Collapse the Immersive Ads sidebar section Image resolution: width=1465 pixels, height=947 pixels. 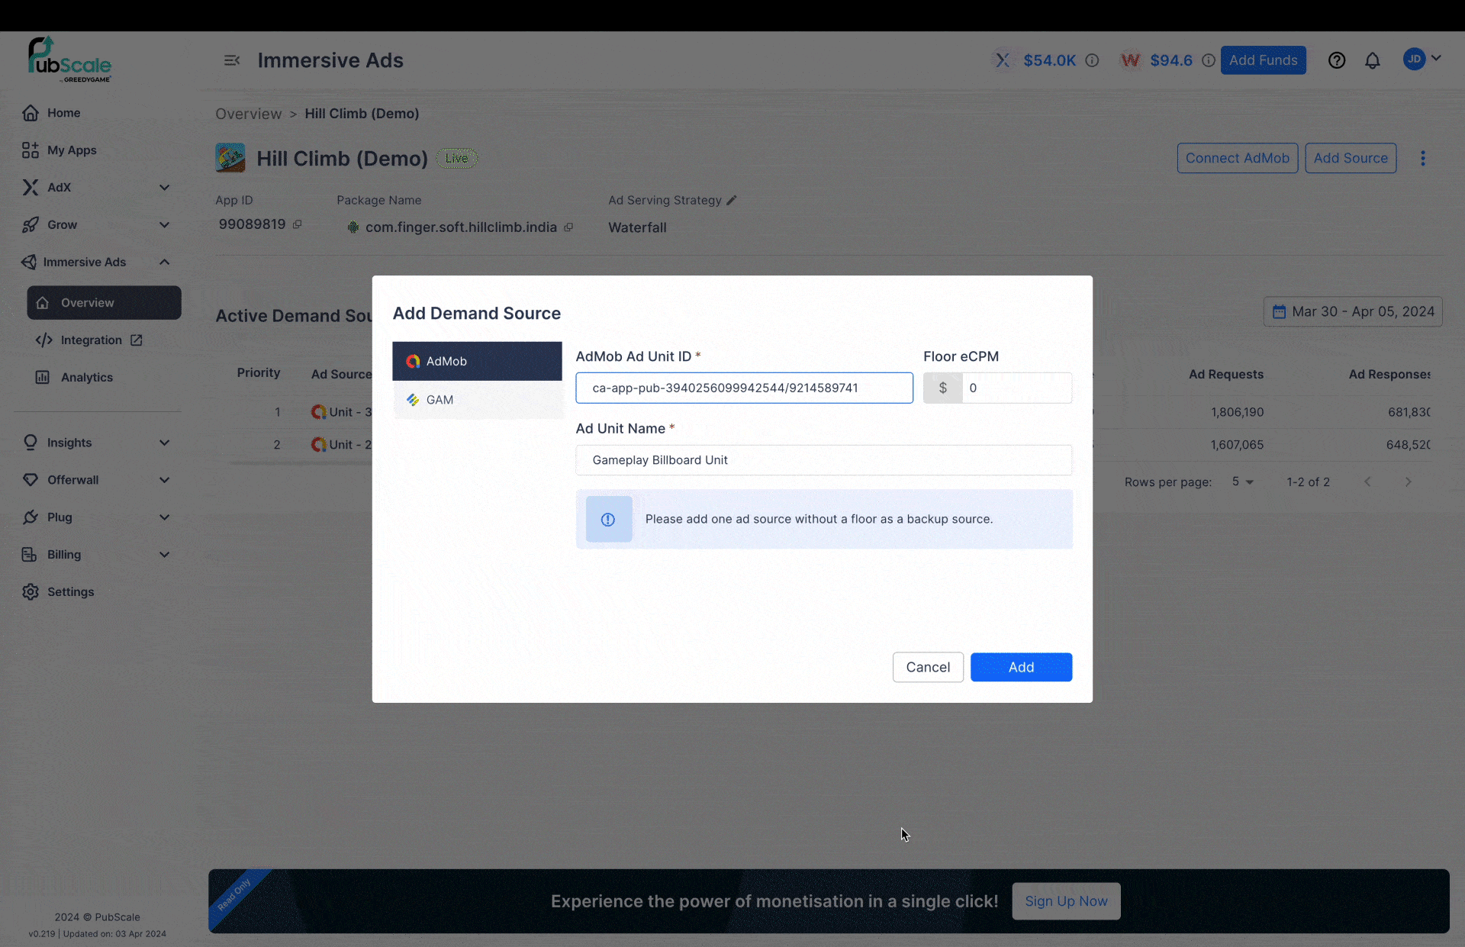(x=164, y=262)
